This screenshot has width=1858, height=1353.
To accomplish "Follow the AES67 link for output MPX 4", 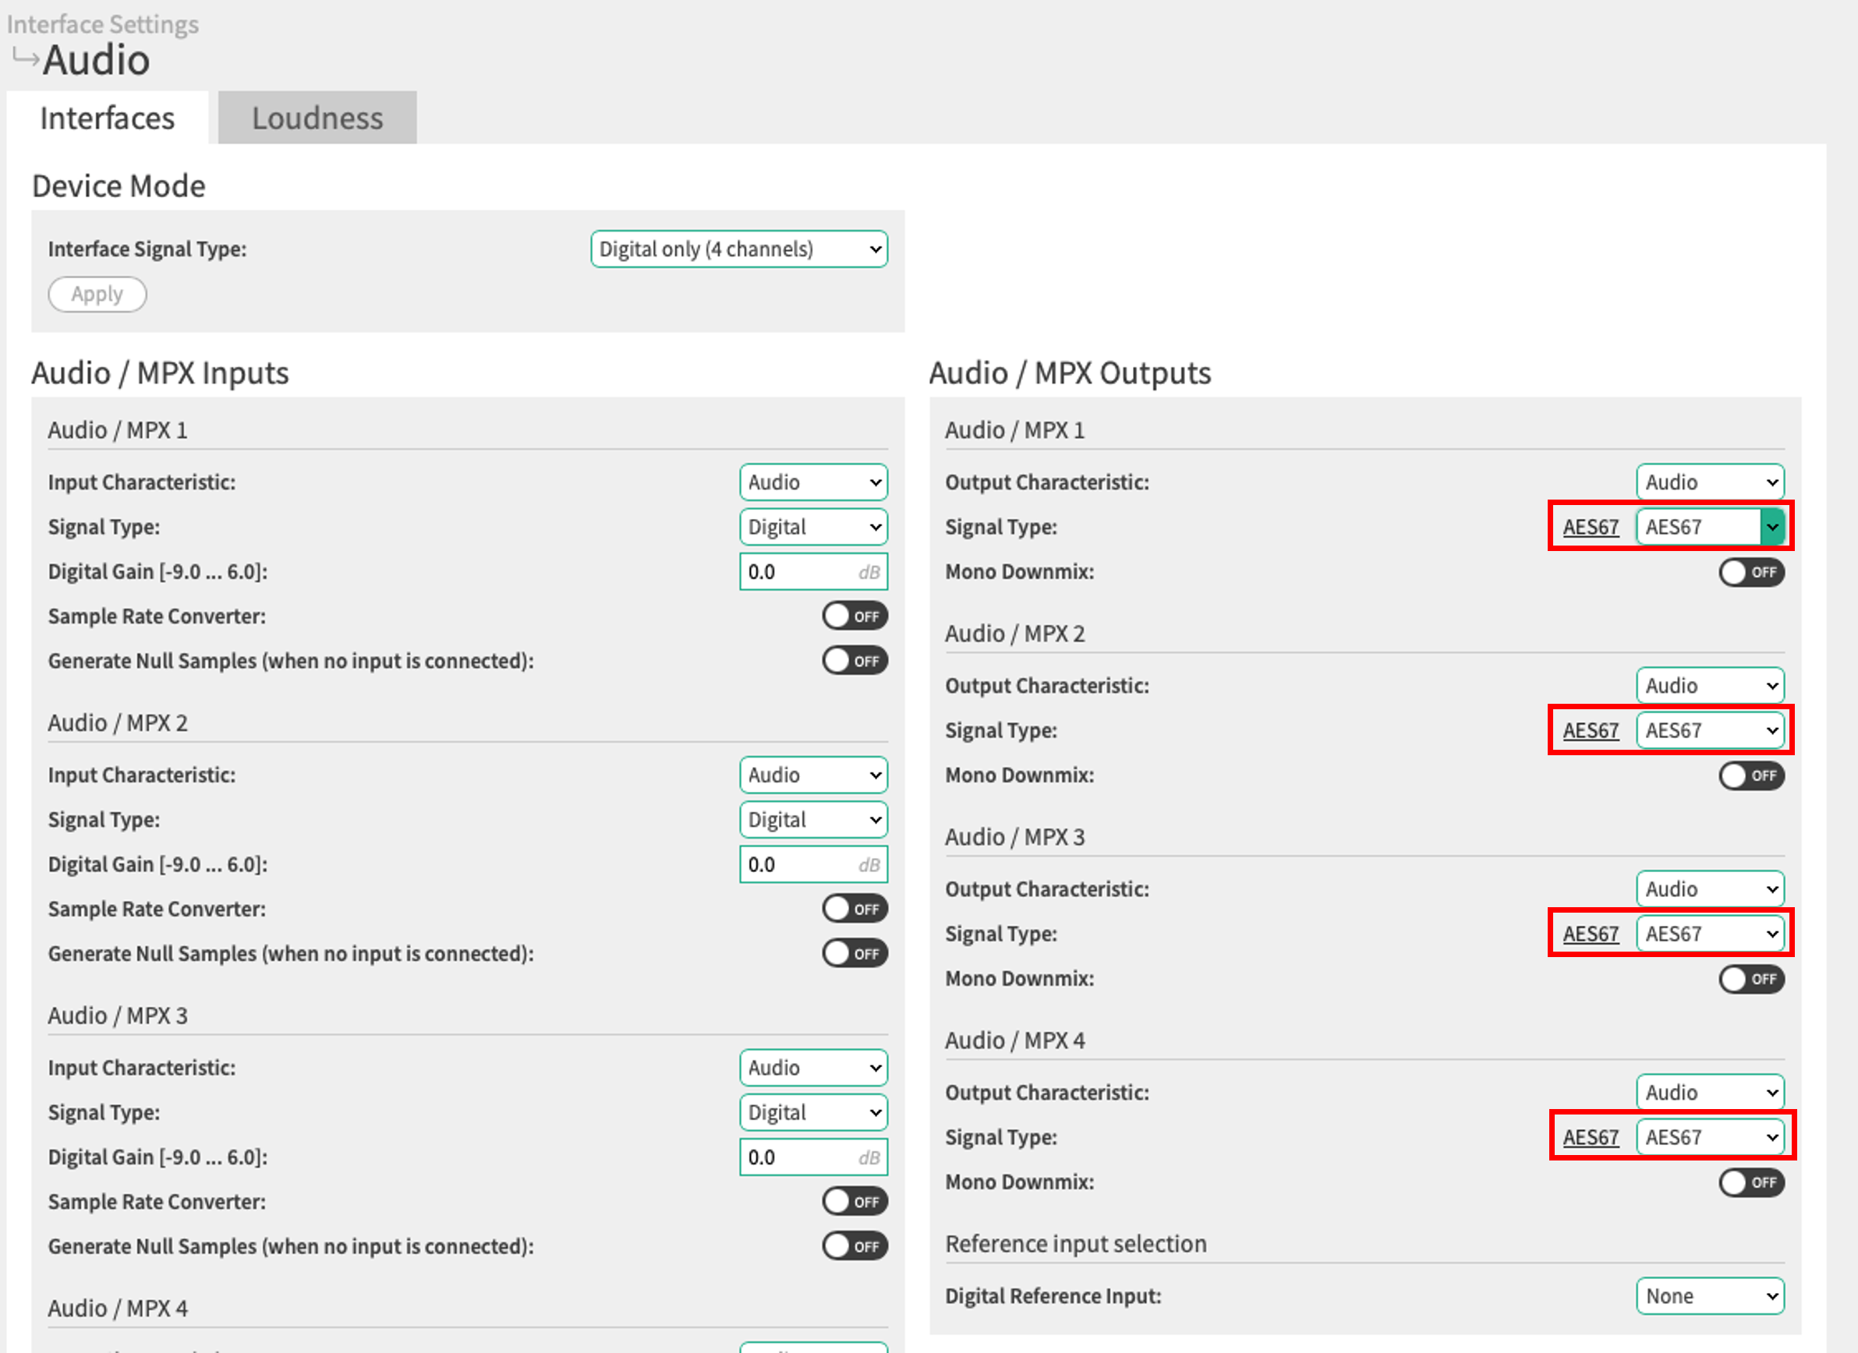I will coord(1590,1138).
